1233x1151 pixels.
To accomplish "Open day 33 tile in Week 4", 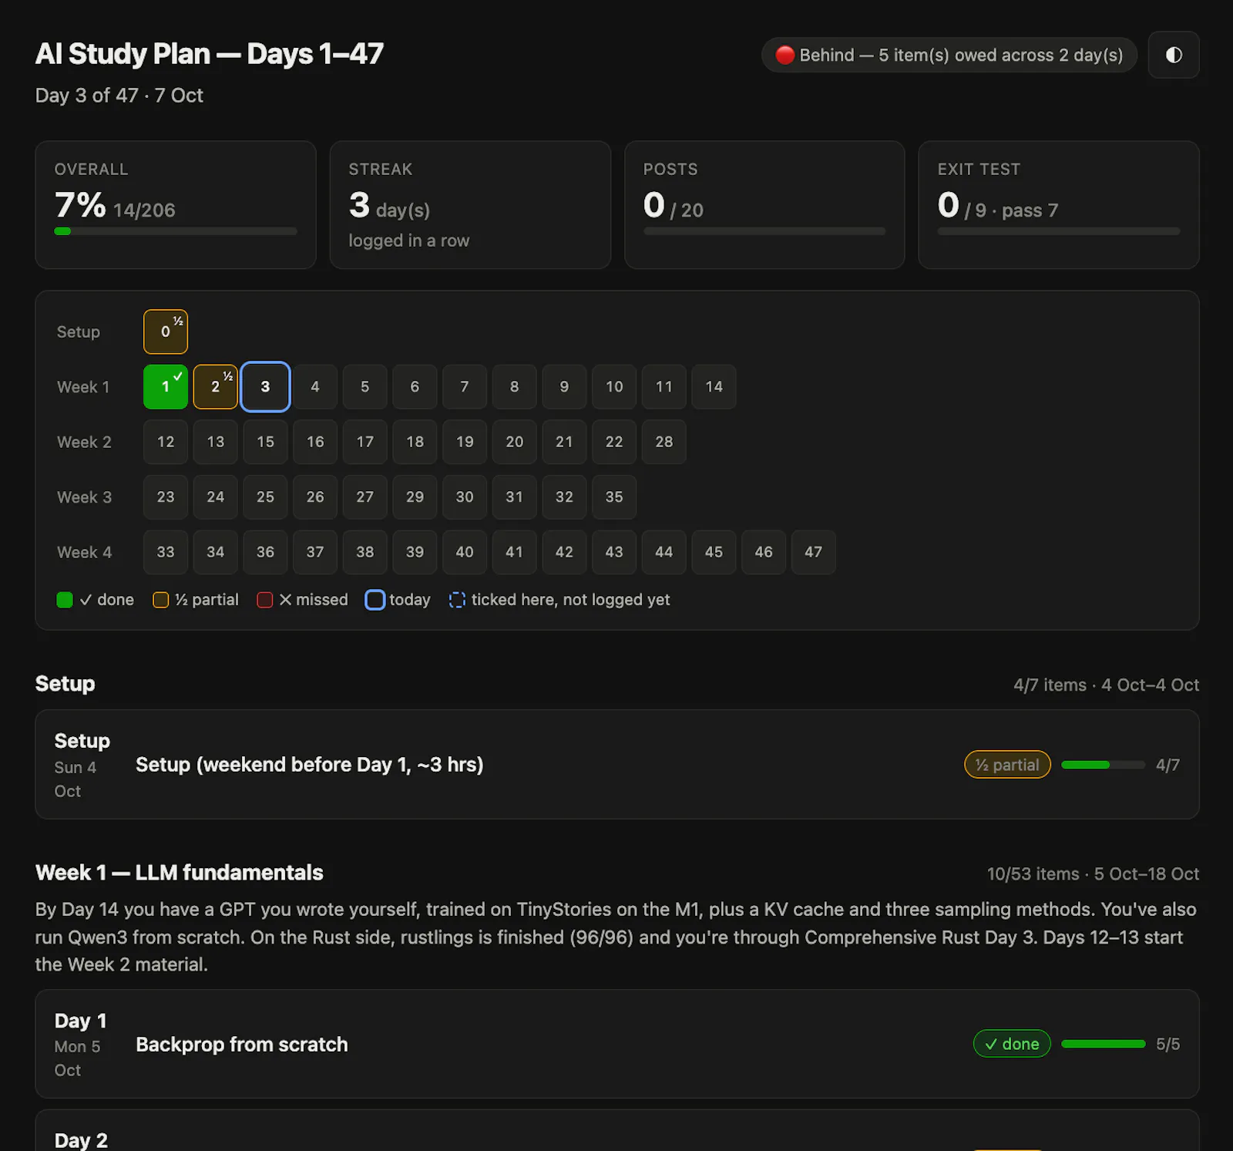I will coord(166,553).
